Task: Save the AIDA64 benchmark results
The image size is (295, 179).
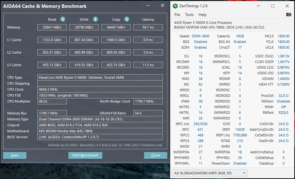Action: pyautogui.click(x=15, y=155)
